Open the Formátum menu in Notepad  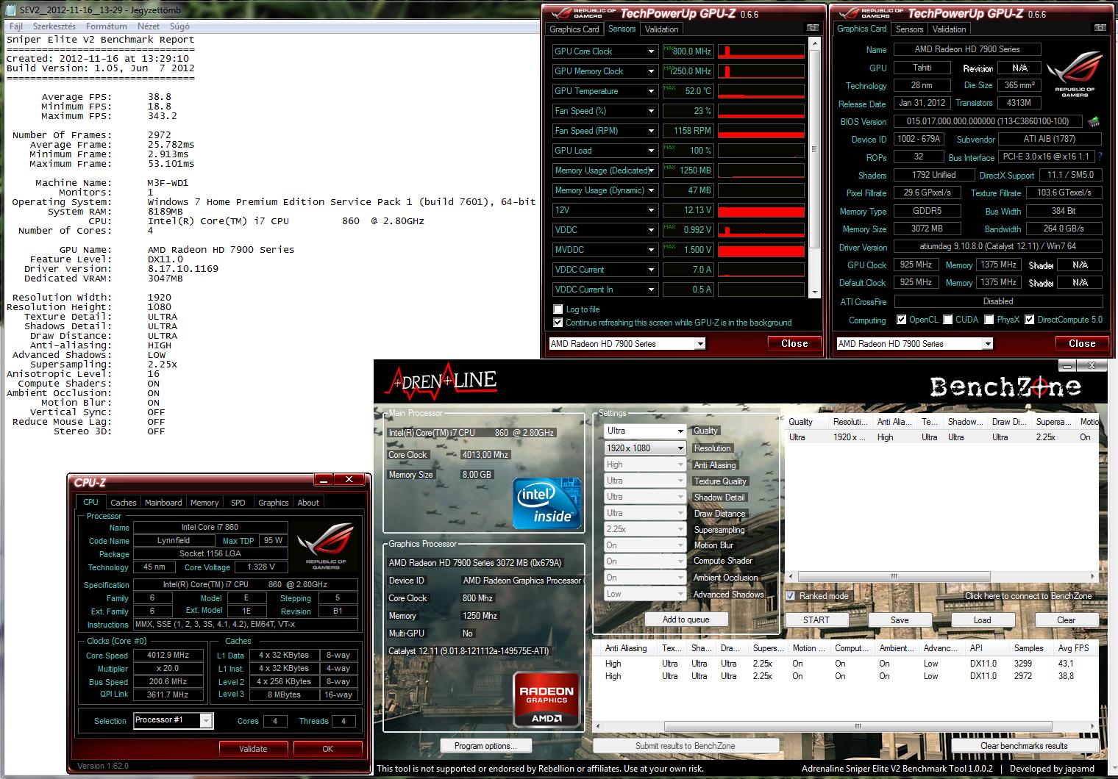106,26
